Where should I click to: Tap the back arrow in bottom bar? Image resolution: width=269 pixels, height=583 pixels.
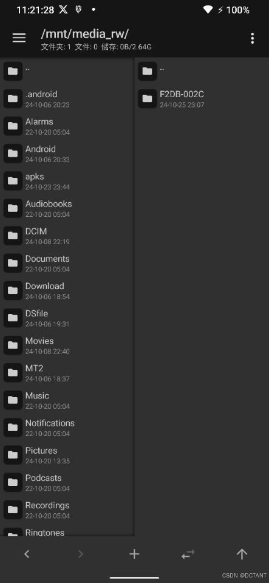point(27,554)
